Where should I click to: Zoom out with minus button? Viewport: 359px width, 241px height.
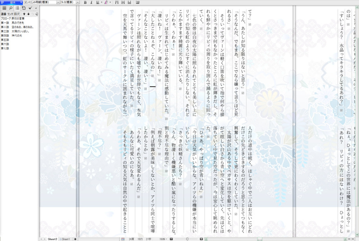pyautogui.click(x=171, y=239)
